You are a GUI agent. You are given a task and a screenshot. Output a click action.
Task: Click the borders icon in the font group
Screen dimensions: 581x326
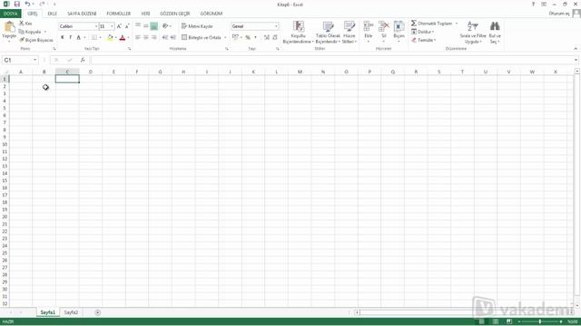[x=94, y=37]
